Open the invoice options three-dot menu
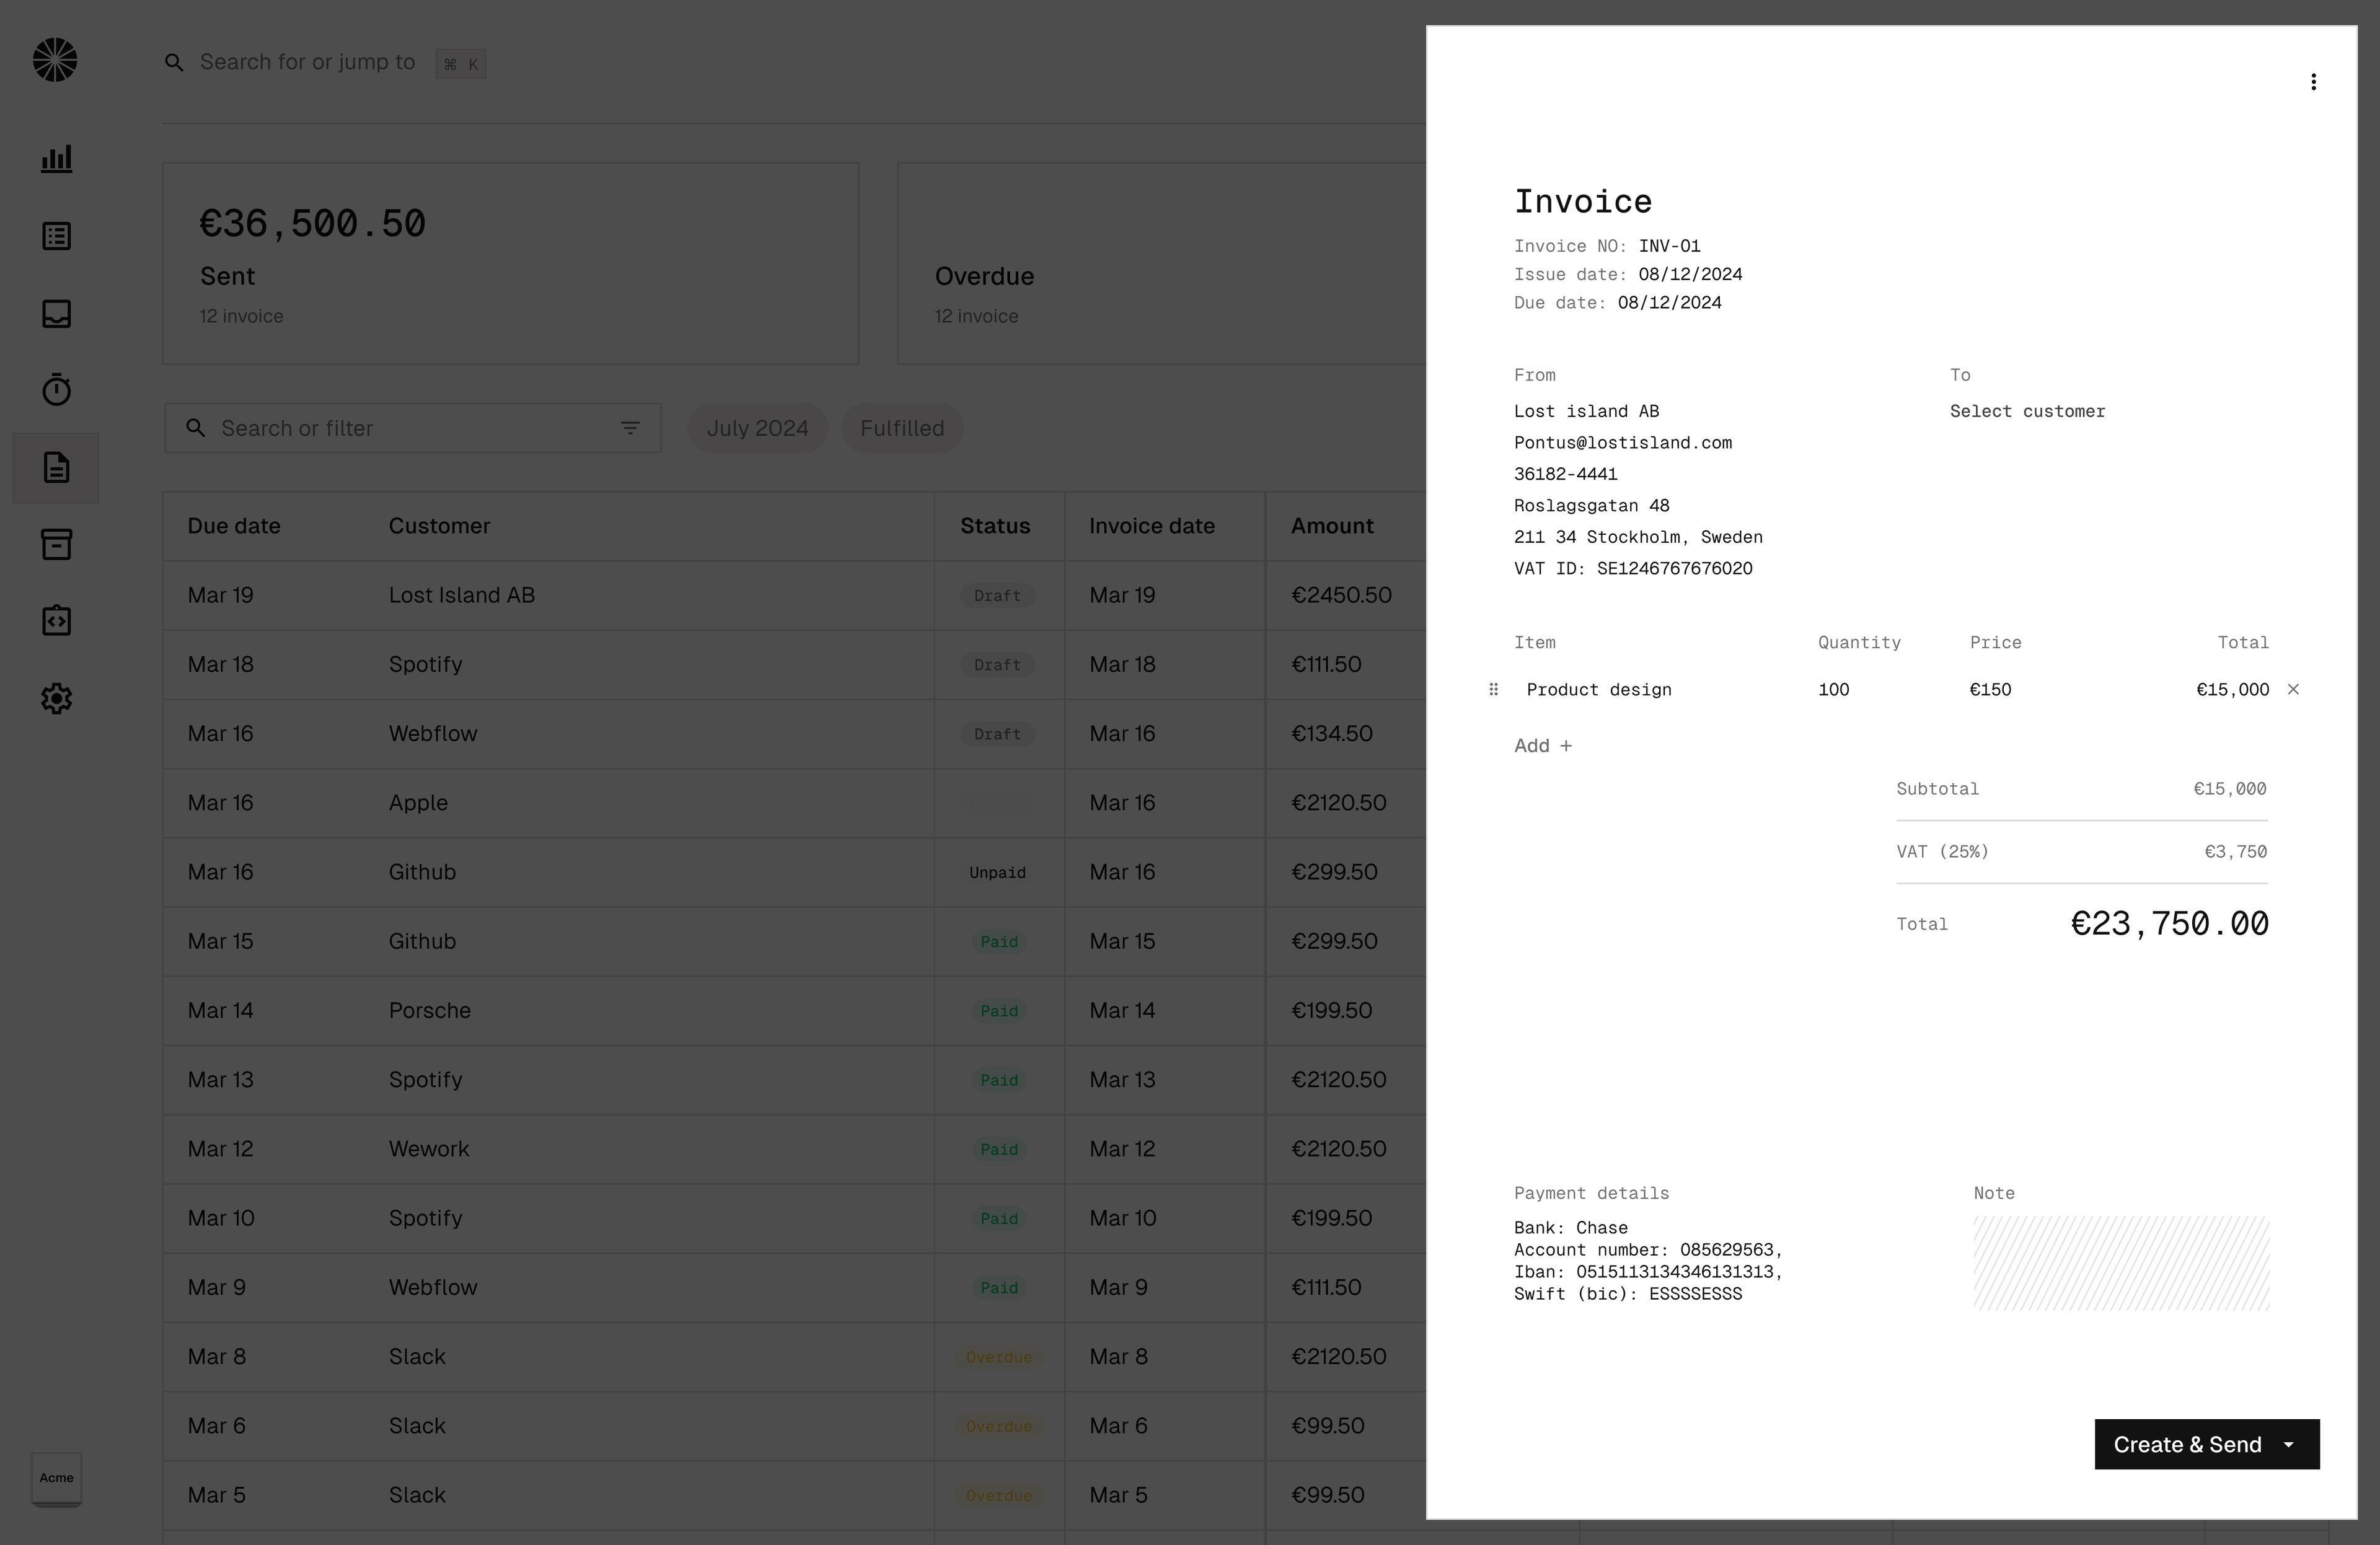The height and width of the screenshot is (1545, 2380). coord(2313,81)
